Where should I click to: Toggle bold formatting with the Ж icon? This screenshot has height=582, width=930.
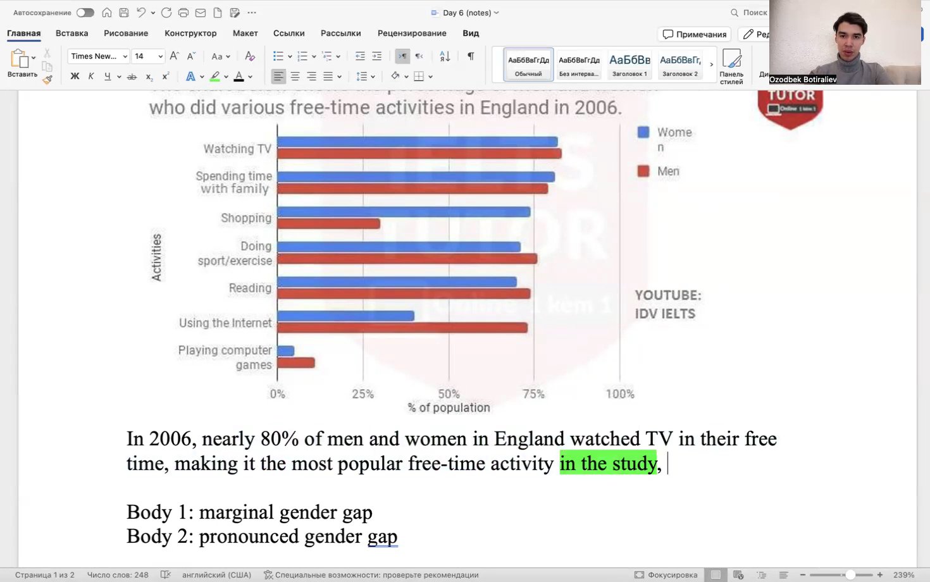(74, 76)
